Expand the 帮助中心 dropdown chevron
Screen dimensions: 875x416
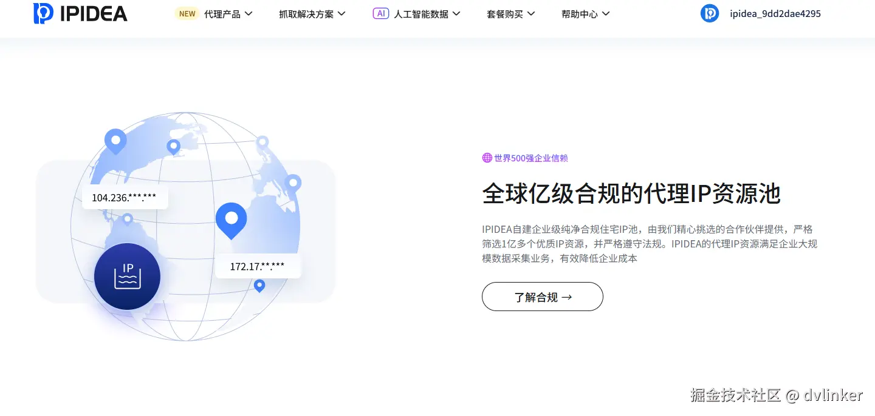click(x=606, y=13)
